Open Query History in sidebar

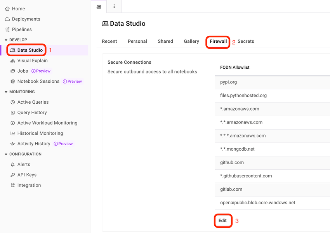pos(32,113)
